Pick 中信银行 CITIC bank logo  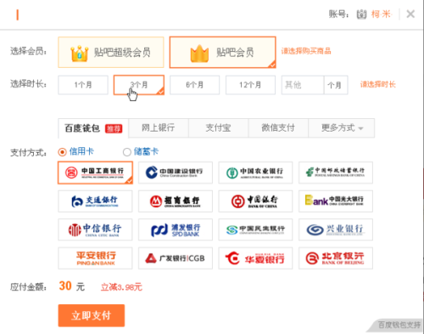point(95,229)
